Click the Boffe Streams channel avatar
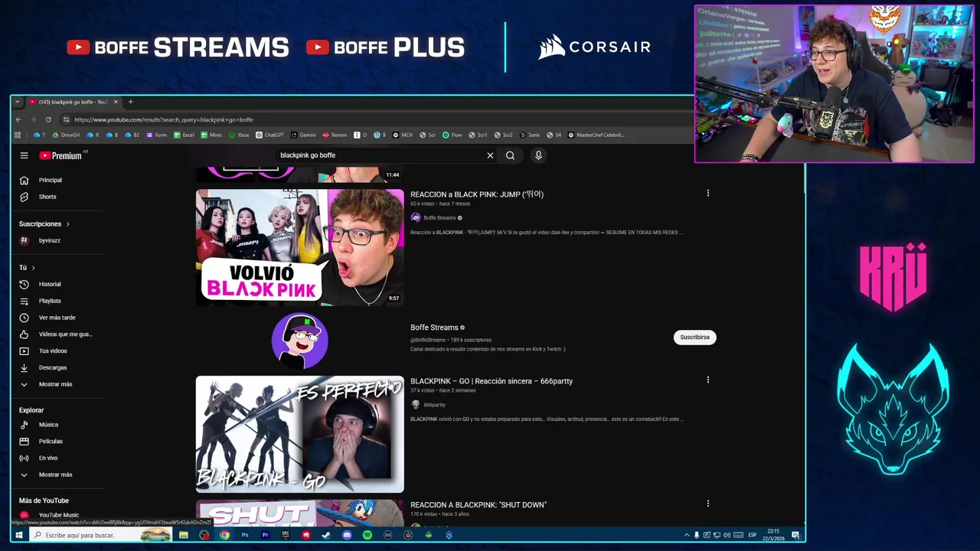 [299, 341]
